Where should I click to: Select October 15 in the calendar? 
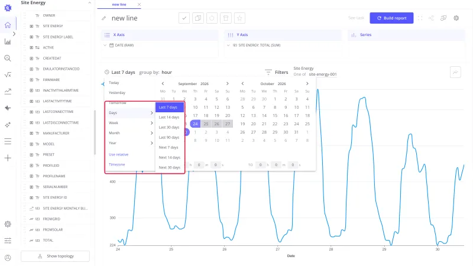(x=275, y=115)
